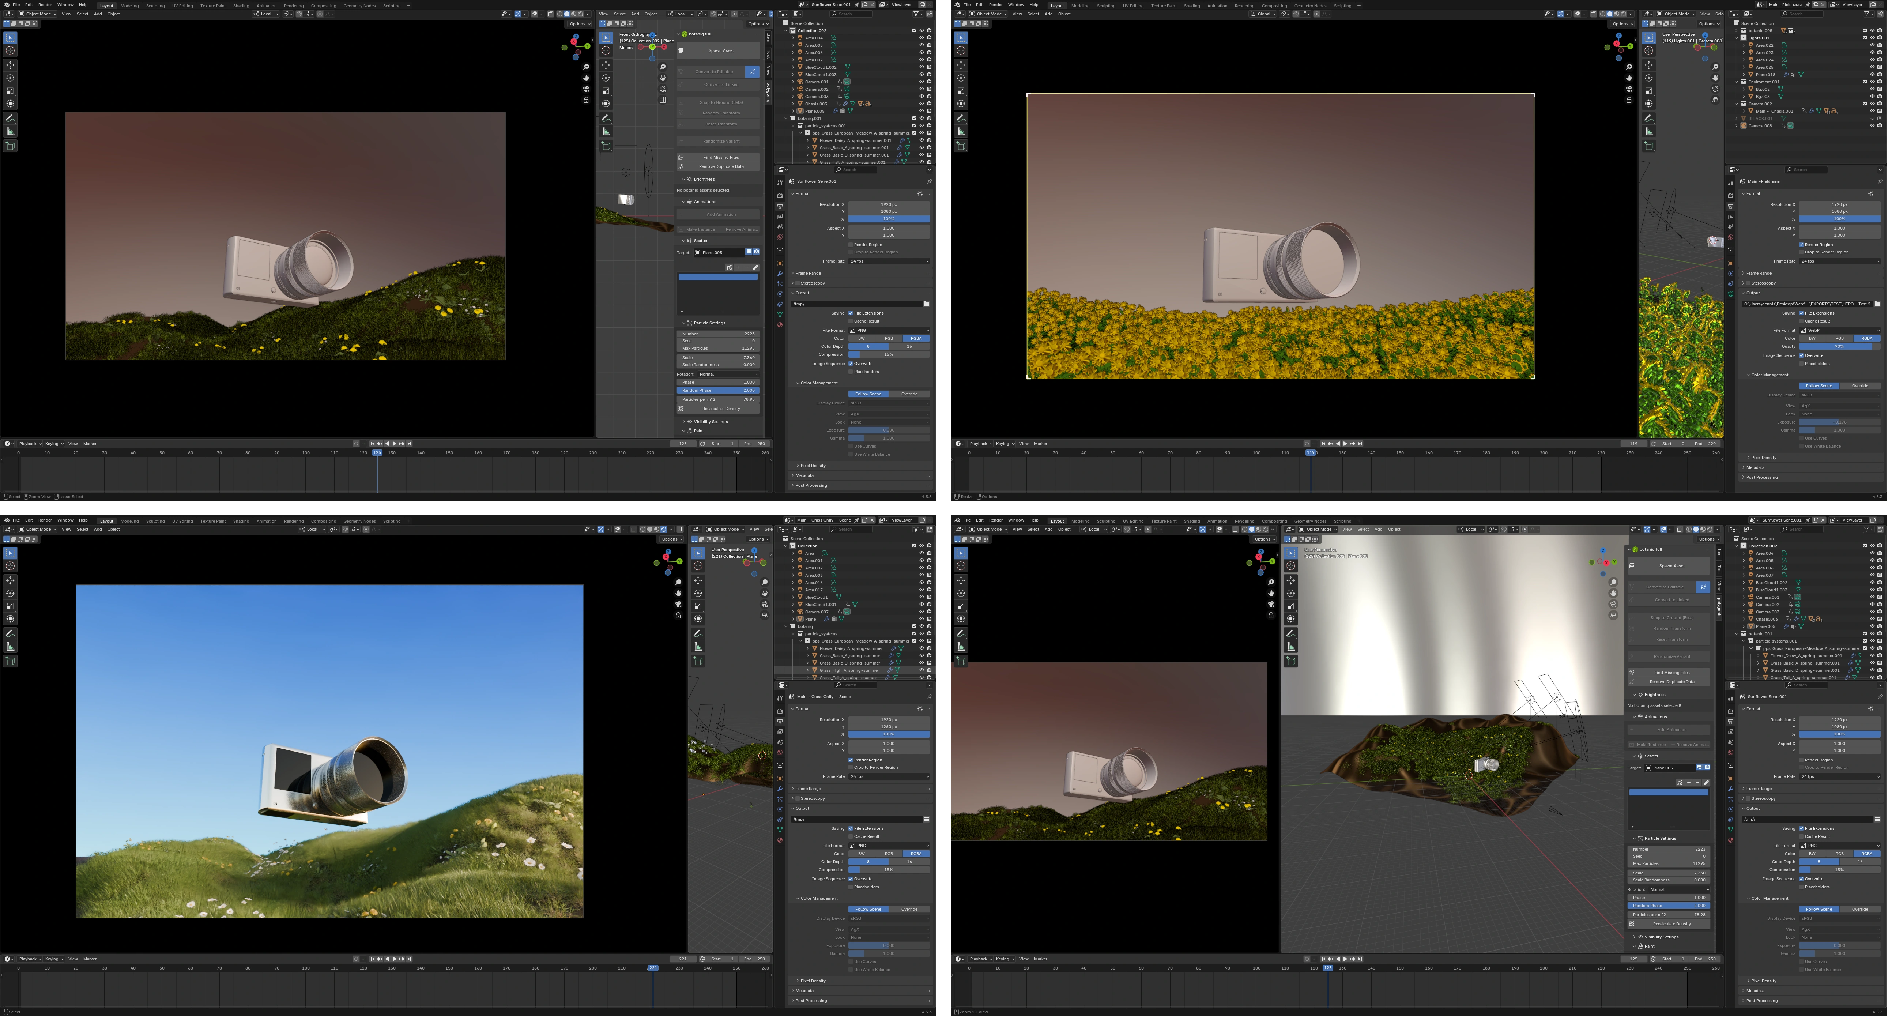Click particle system icon next to Plane.018
This screenshot has height=1016, width=1892.
1794,74
